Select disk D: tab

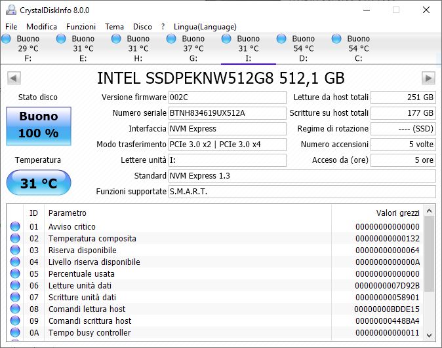(303, 48)
